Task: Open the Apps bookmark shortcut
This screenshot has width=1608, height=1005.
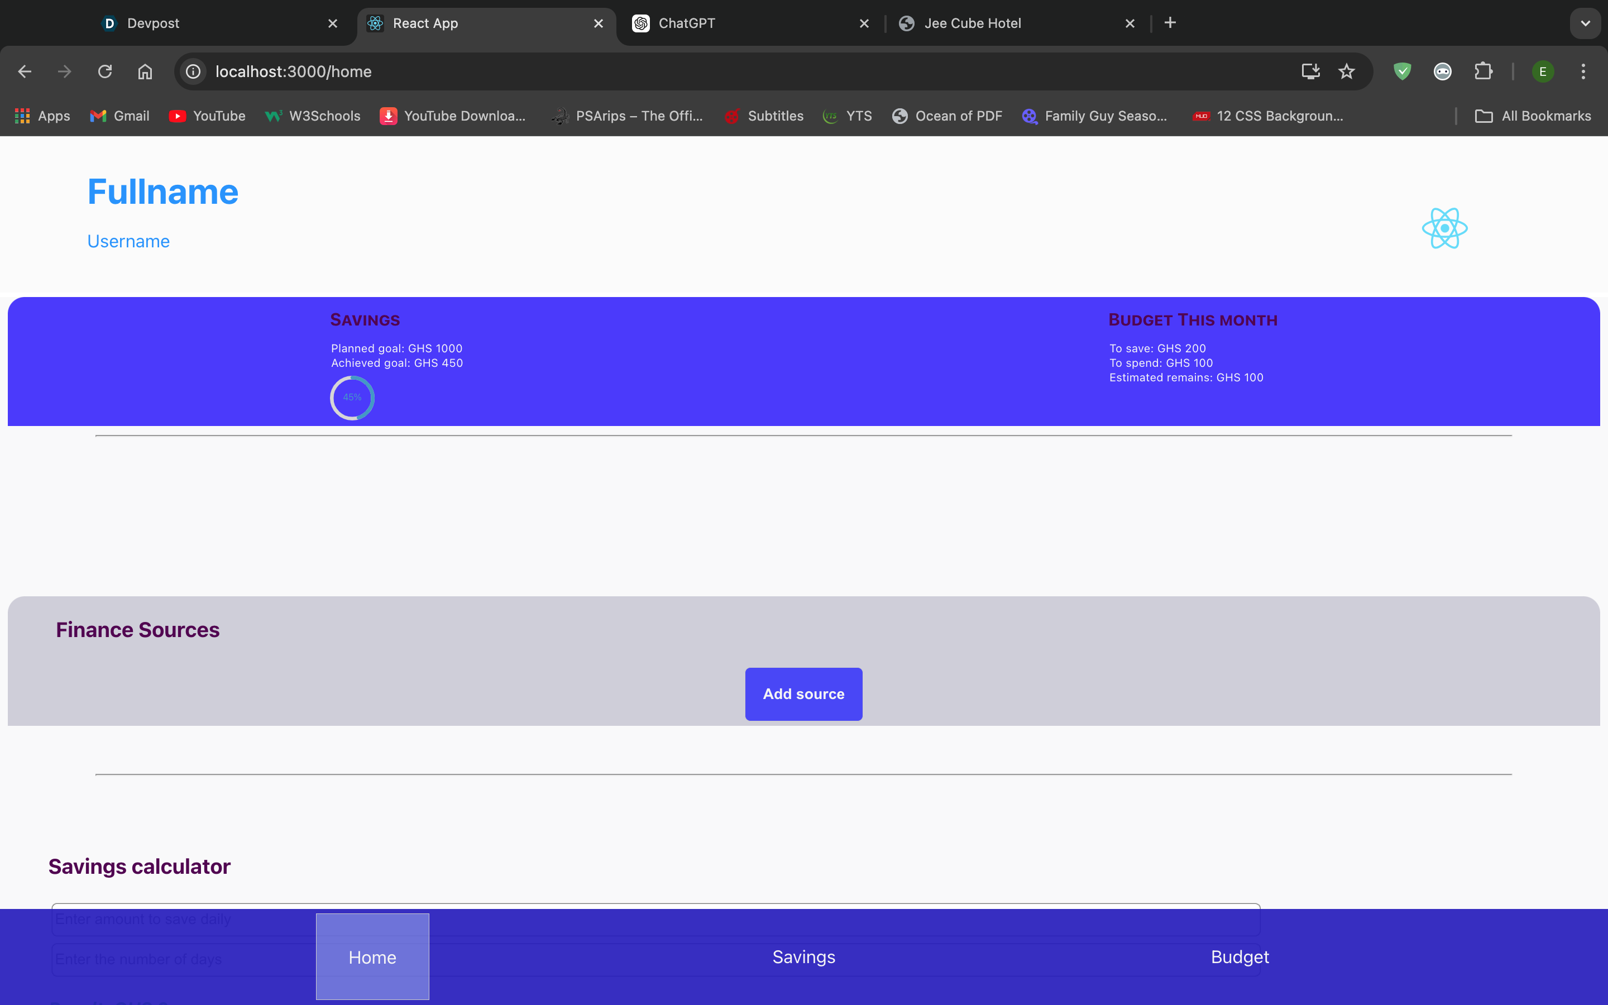Action: [42, 116]
